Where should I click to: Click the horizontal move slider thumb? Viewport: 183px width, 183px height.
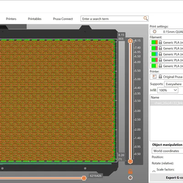pyautogui.click(x=84, y=178)
